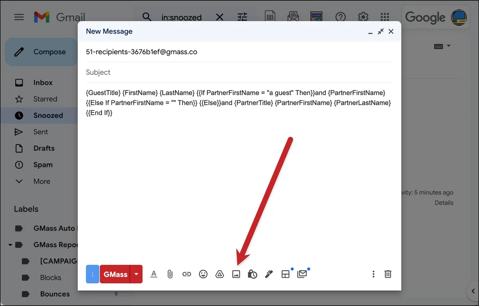The image size is (479, 306).
Task: Open the multi-send envelope icon
Action: click(x=302, y=274)
